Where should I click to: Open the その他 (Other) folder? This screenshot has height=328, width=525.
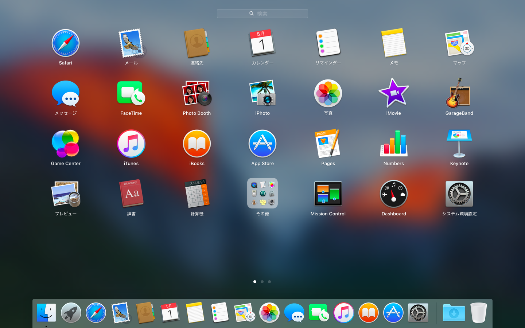click(262, 194)
